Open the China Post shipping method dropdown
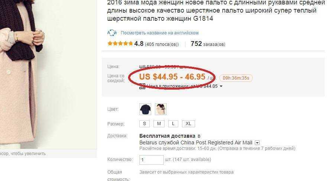The image size is (331, 181). 257,143
